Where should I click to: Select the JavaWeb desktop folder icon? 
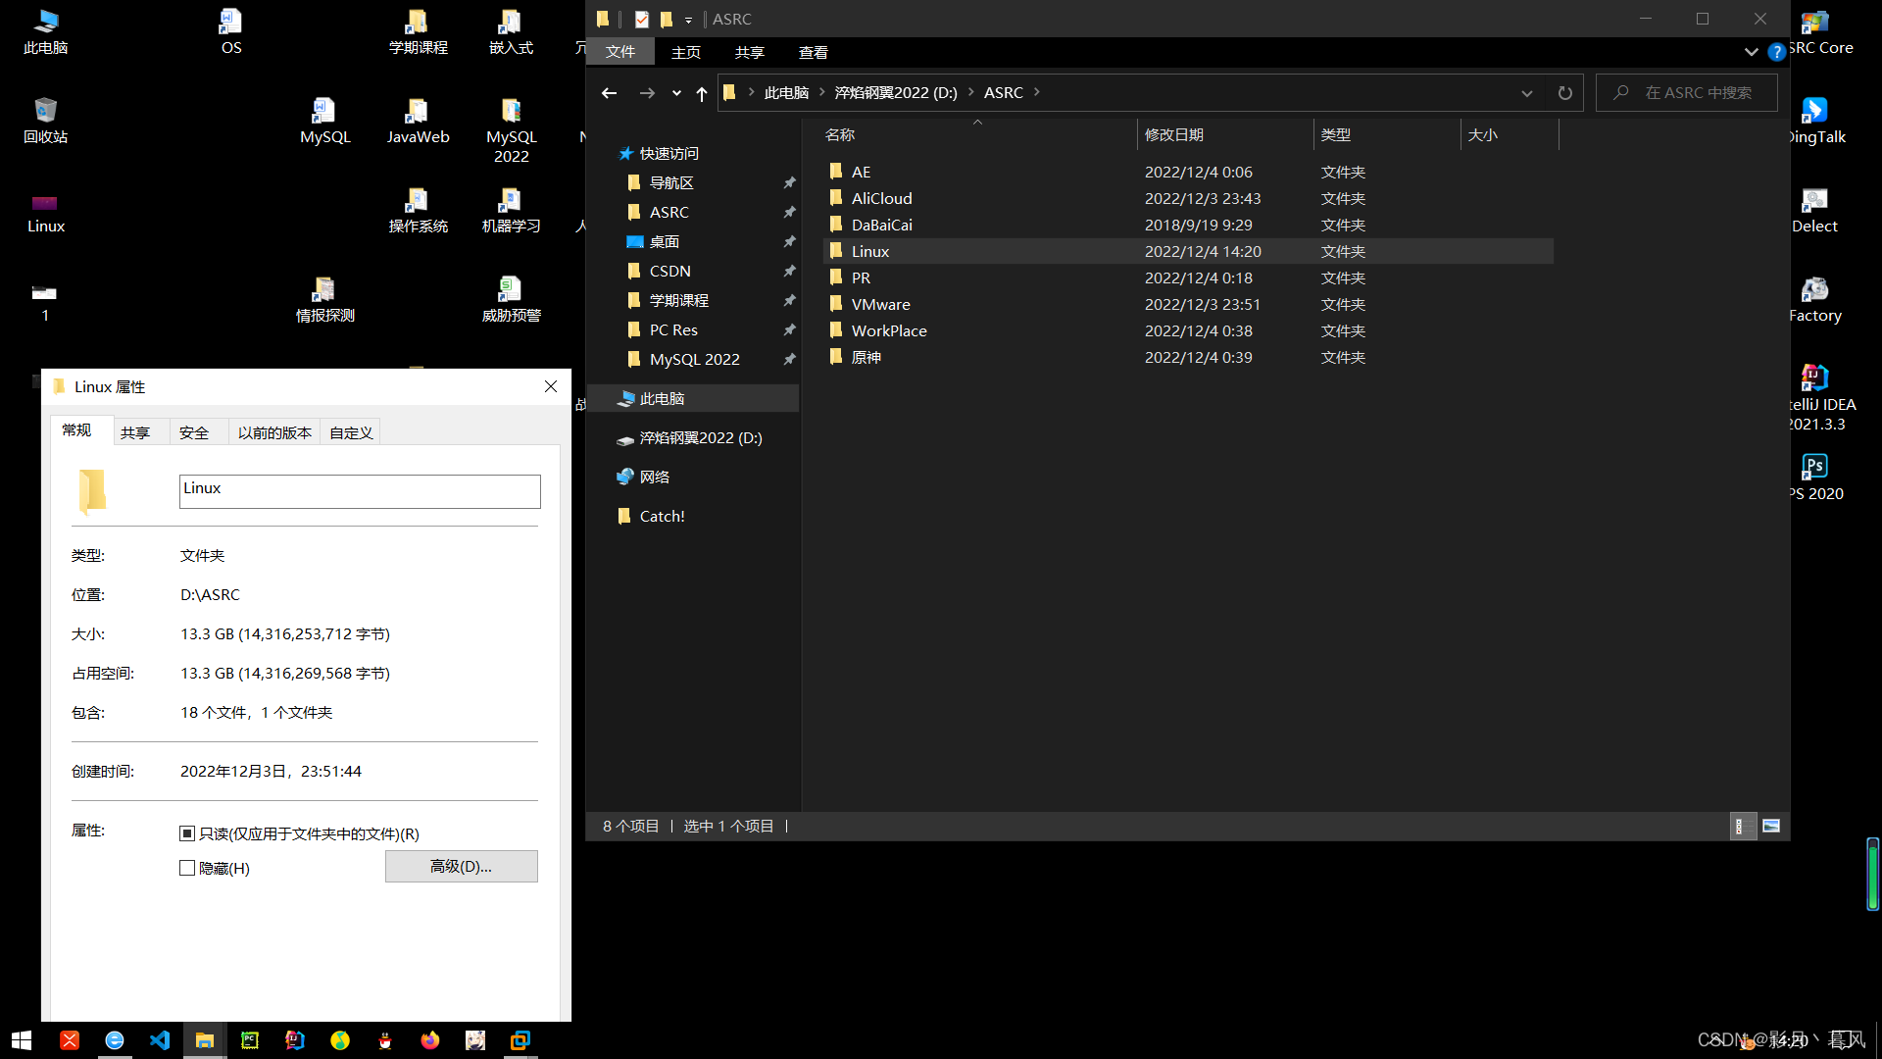coord(418,121)
